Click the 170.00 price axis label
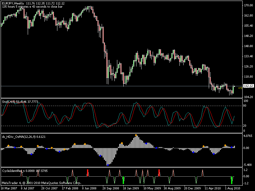 (x=249, y=5)
